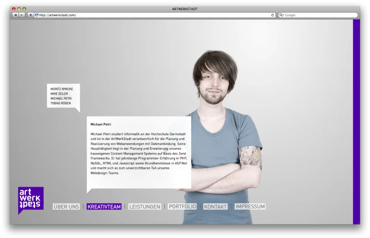The height and width of the screenshot is (238, 370).
Task: Open the Google search magnifier dropdown
Action: click(282, 15)
